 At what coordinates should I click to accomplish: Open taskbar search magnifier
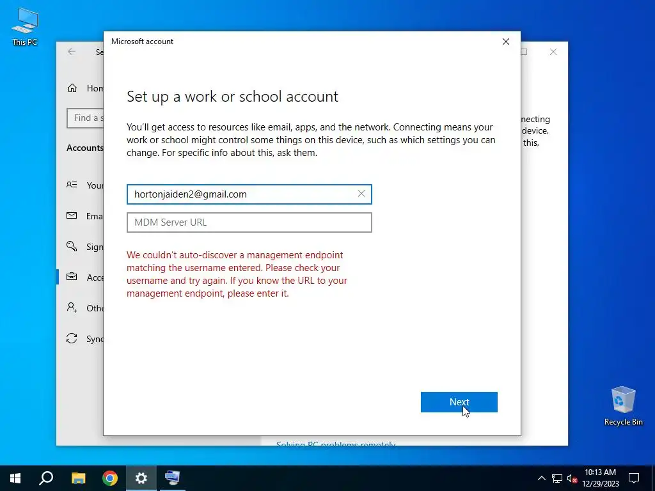pos(46,478)
